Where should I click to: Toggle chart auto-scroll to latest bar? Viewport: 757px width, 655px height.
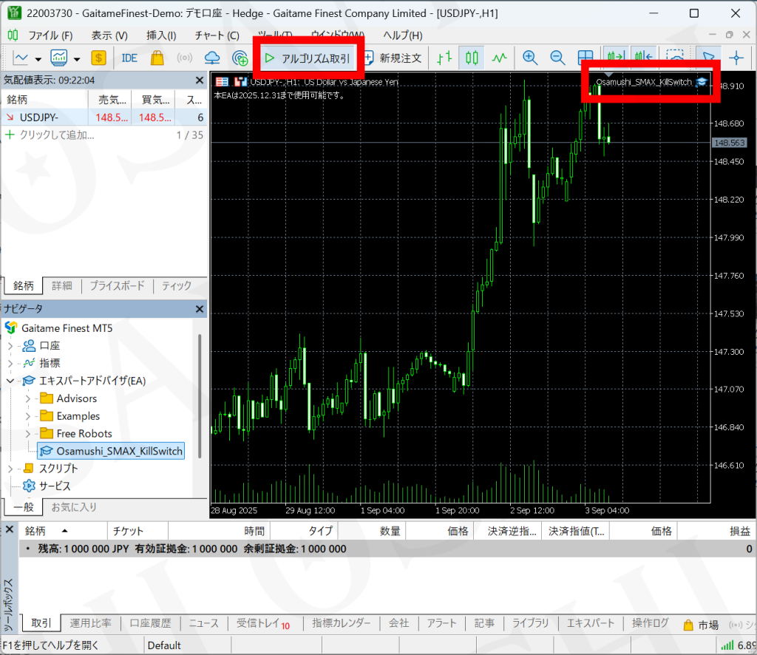615,58
